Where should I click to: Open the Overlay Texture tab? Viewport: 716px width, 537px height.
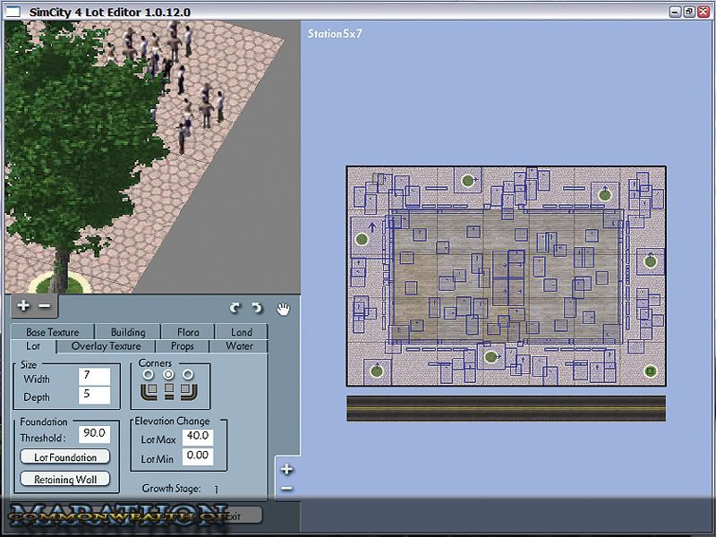(106, 346)
